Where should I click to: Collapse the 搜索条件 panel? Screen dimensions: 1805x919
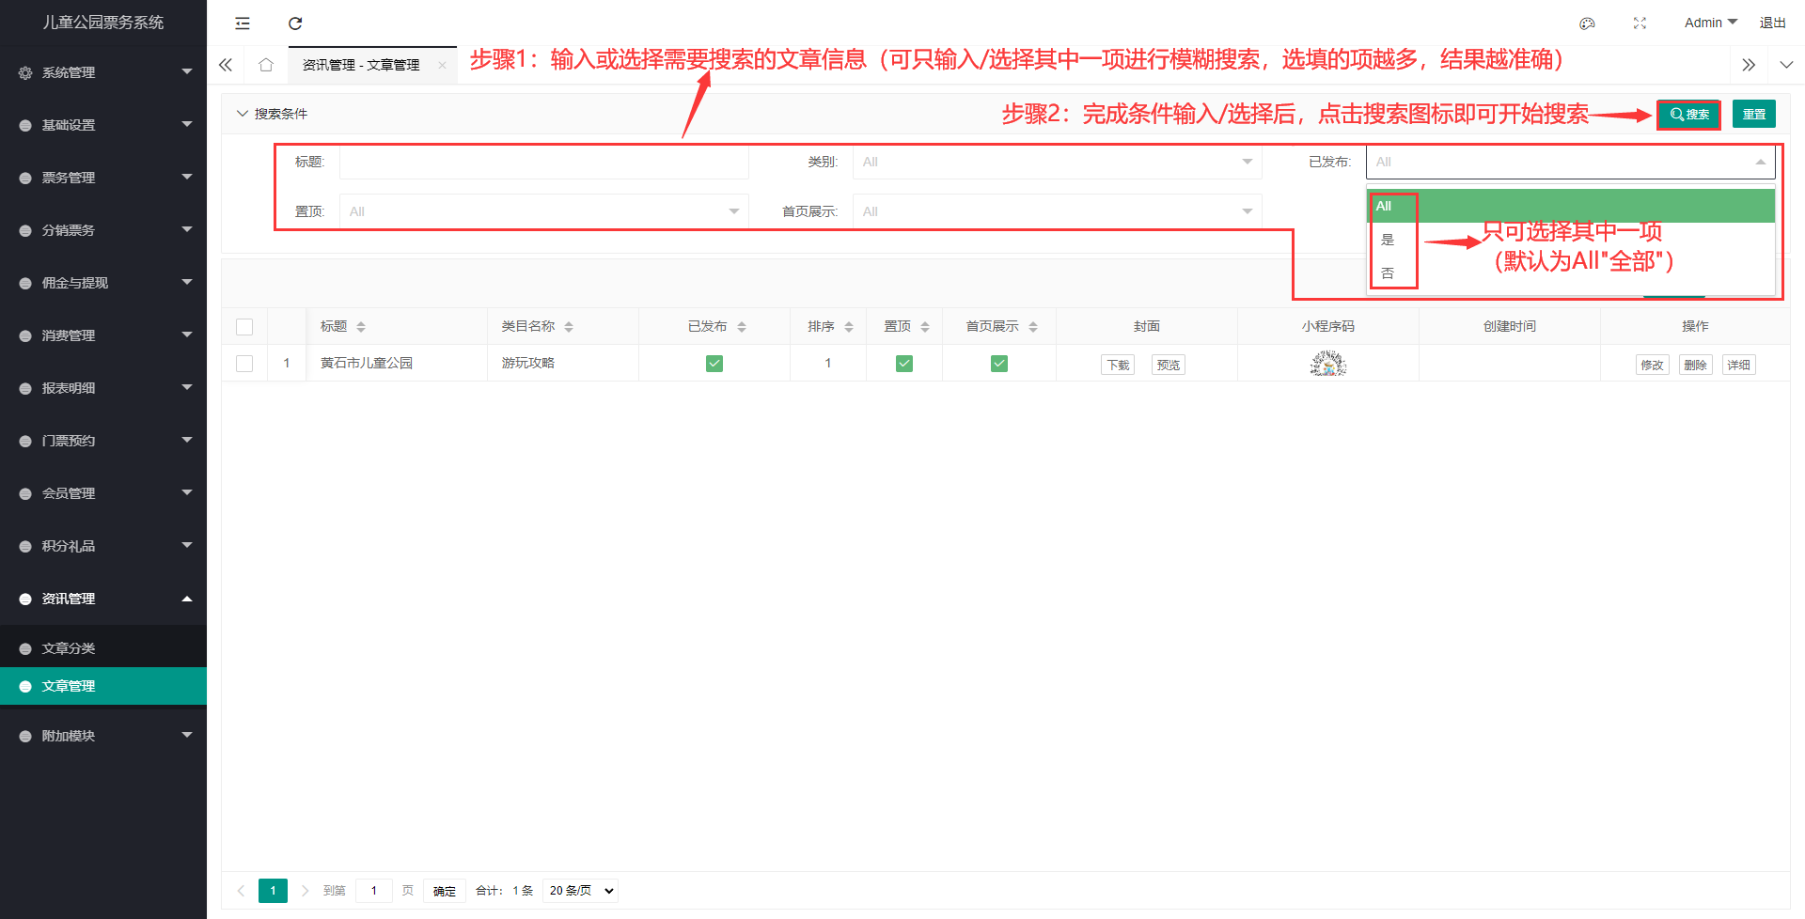[x=272, y=114]
